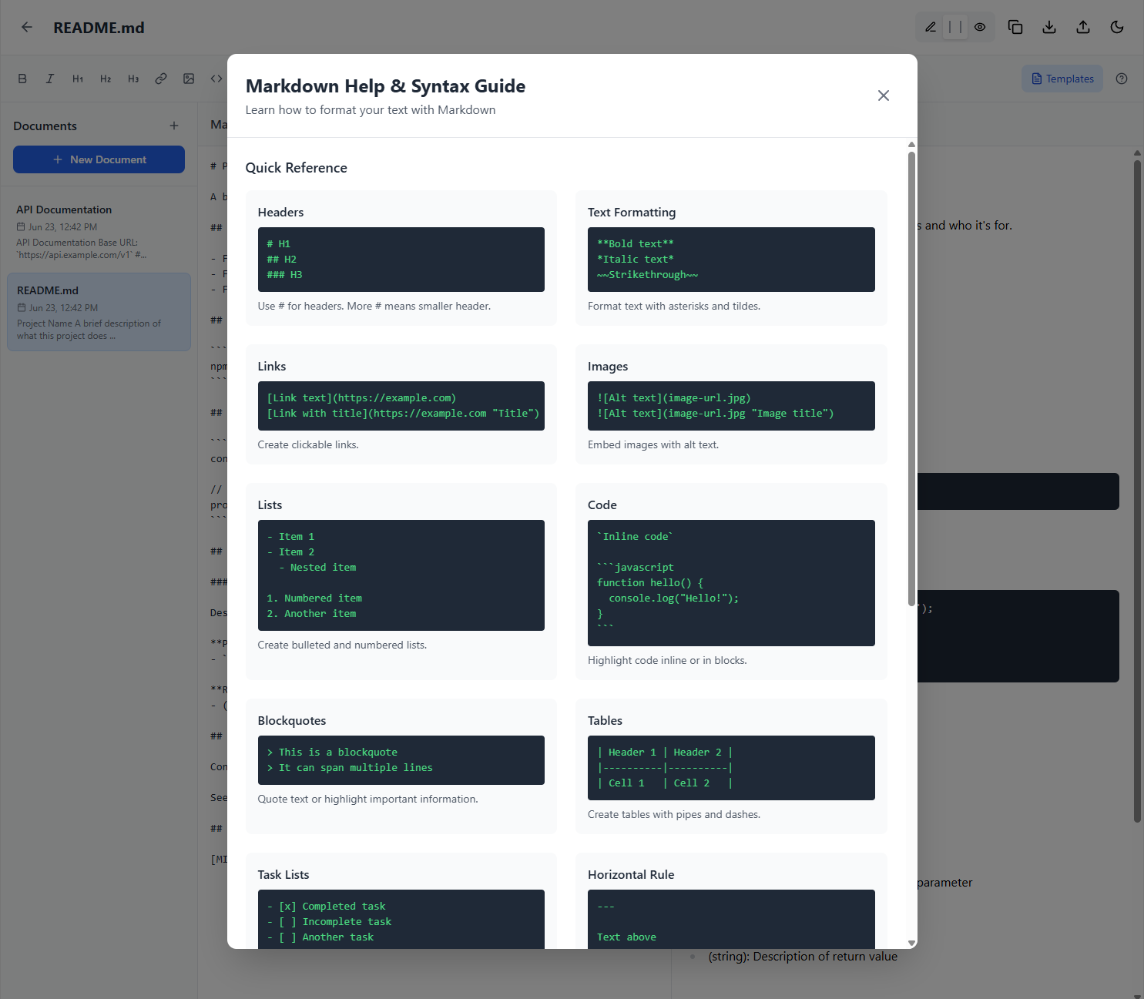Click 'Highlight code inline or in blocks.' text

coord(667,660)
